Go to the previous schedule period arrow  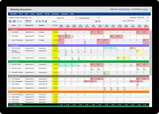(10, 21)
